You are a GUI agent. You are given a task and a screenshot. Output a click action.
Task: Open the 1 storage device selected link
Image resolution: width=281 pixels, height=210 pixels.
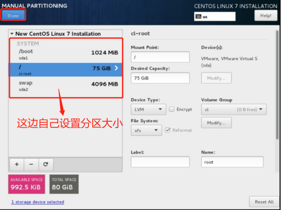point(38,202)
